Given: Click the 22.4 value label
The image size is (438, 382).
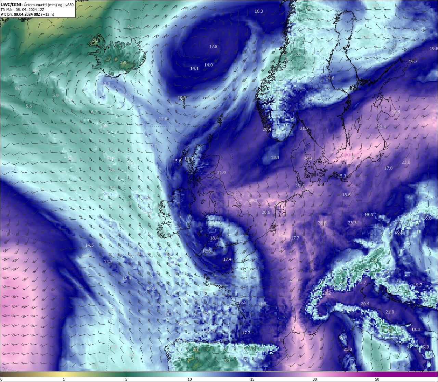Looking at the screenshot, I should point(382,127).
